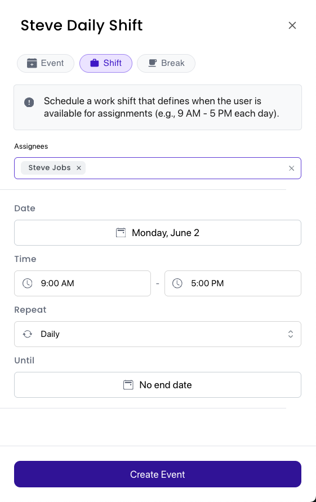Expand the Repeat dropdown chevrons
The height and width of the screenshot is (502, 316).
coord(291,334)
